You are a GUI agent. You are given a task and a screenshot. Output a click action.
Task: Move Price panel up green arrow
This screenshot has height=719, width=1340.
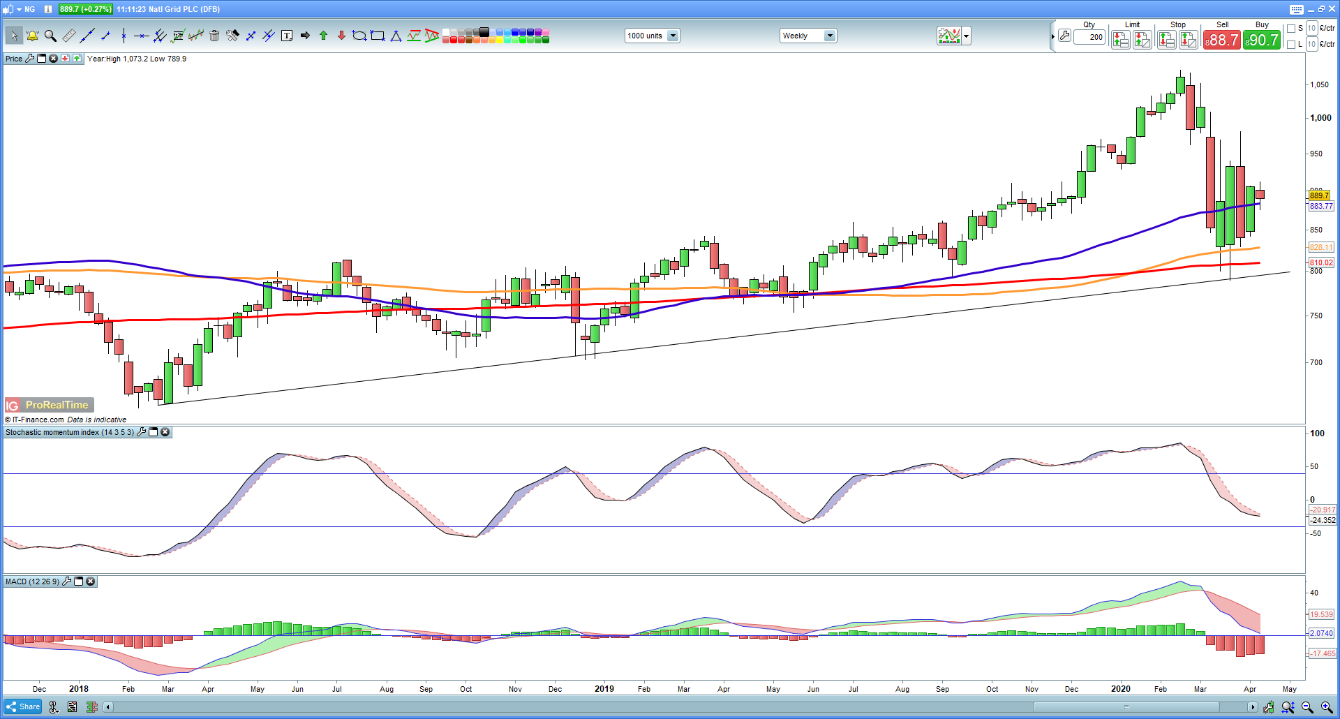[x=77, y=59]
